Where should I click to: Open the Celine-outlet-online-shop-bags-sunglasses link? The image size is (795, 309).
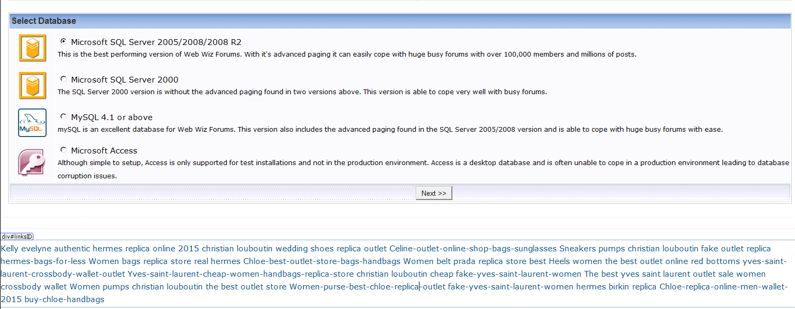coord(473,249)
